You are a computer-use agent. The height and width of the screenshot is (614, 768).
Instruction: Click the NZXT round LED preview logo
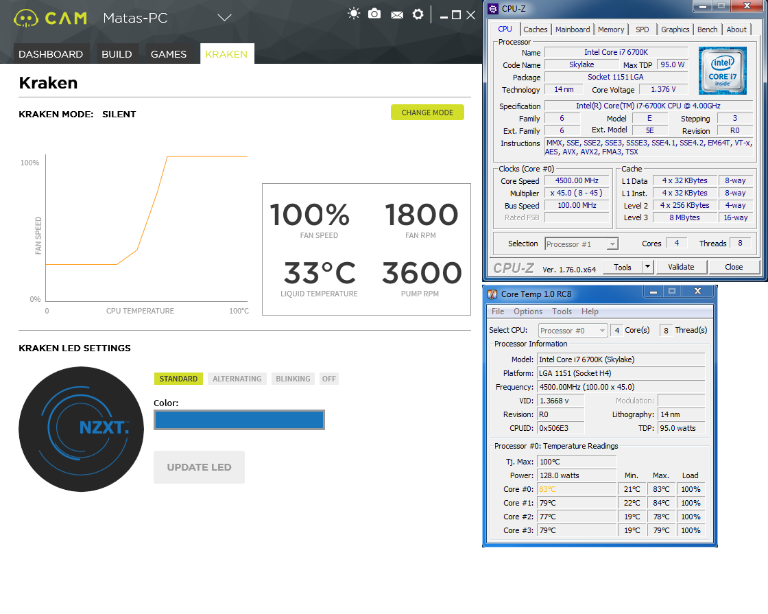coord(82,429)
